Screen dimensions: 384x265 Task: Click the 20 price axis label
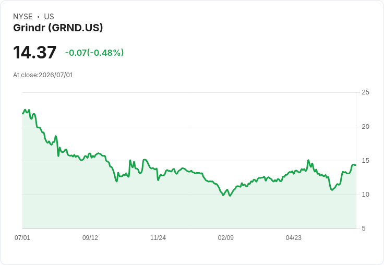coord(366,127)
